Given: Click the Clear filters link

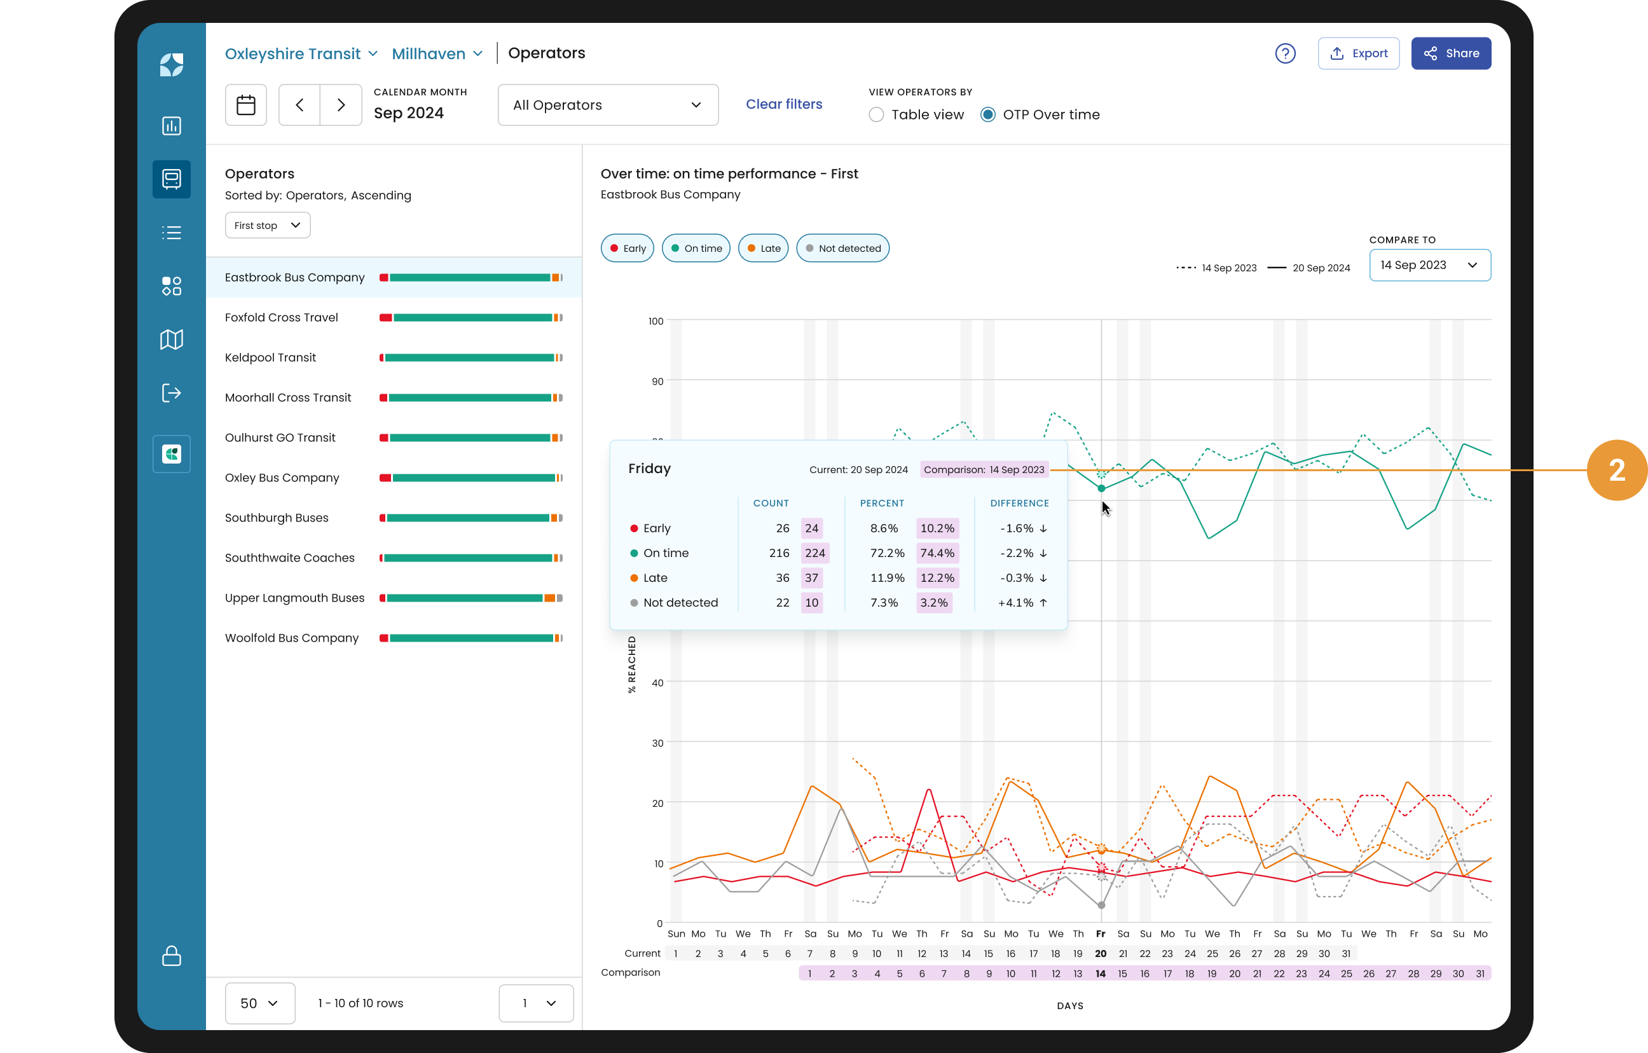Looking at the screenshot, I should [783, 104].
